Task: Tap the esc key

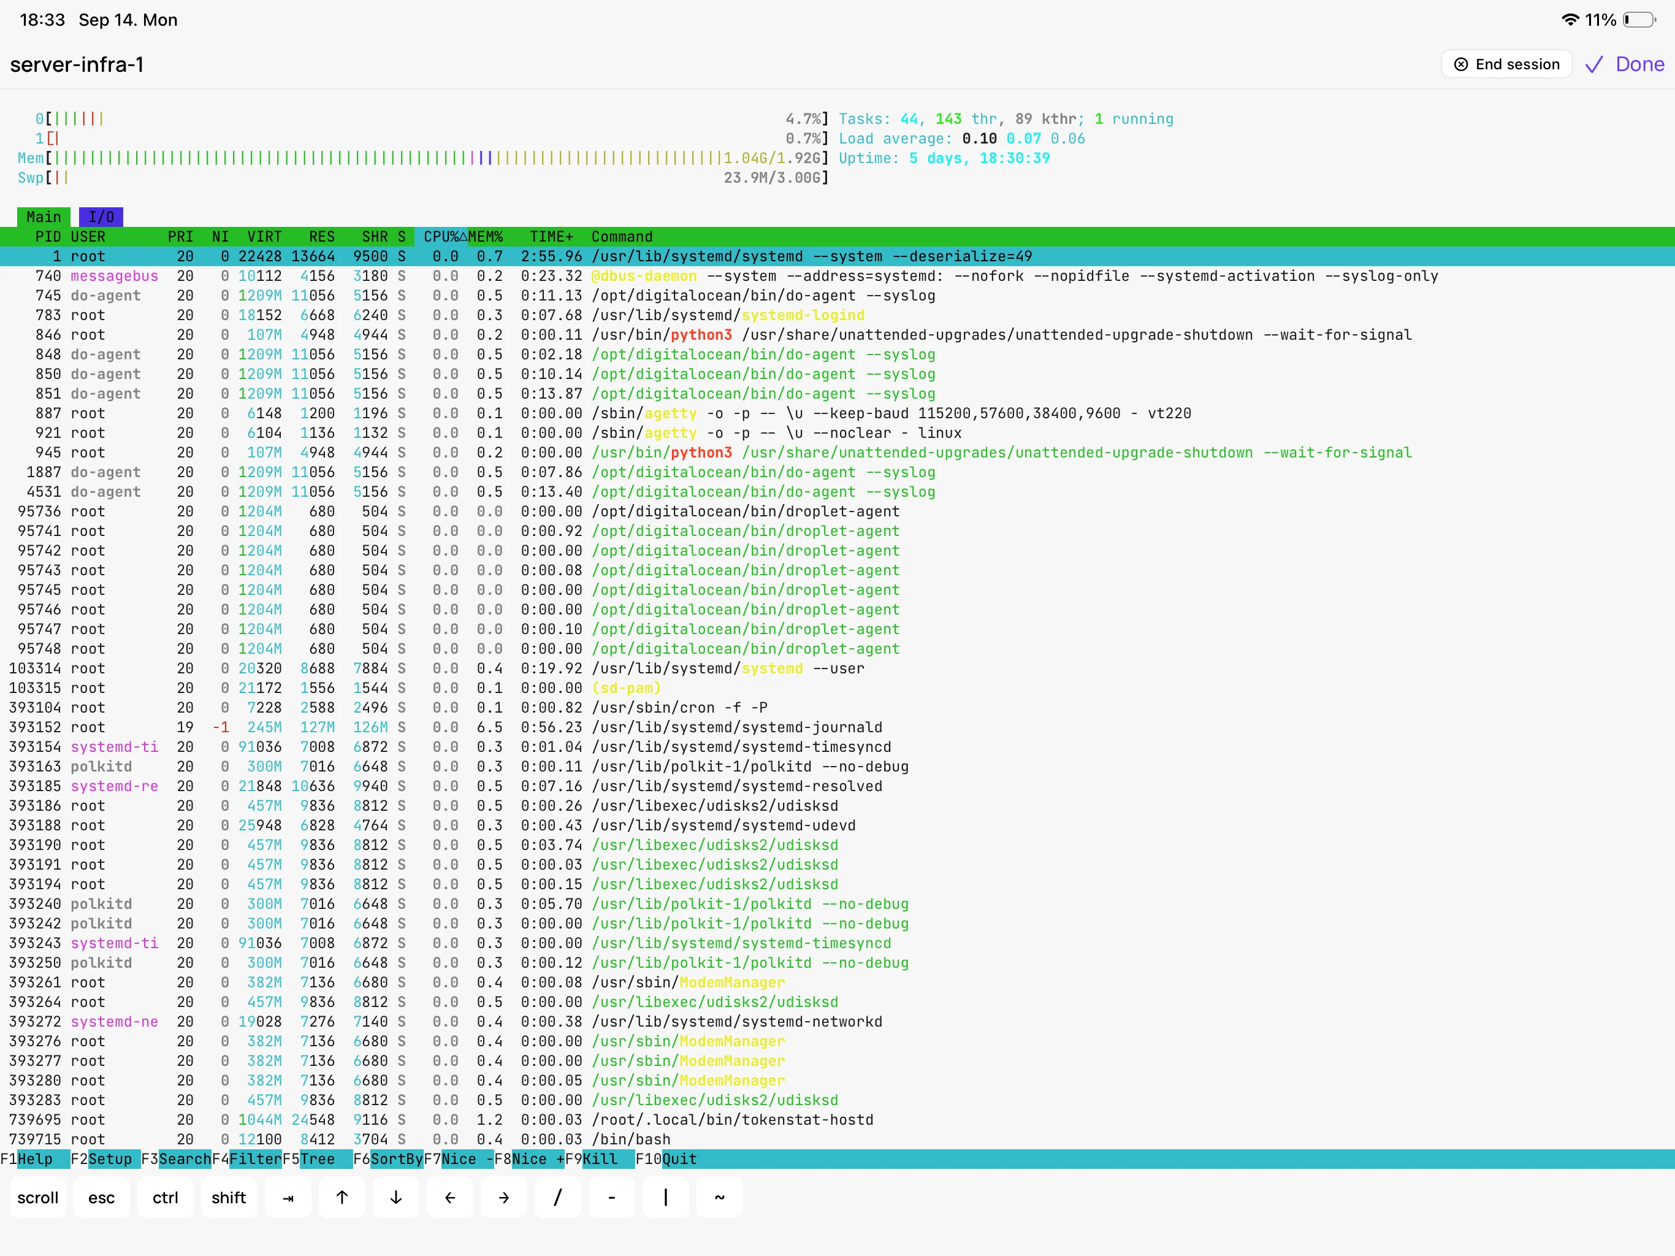Action: pyautogui.click(x=102, y=1197)
